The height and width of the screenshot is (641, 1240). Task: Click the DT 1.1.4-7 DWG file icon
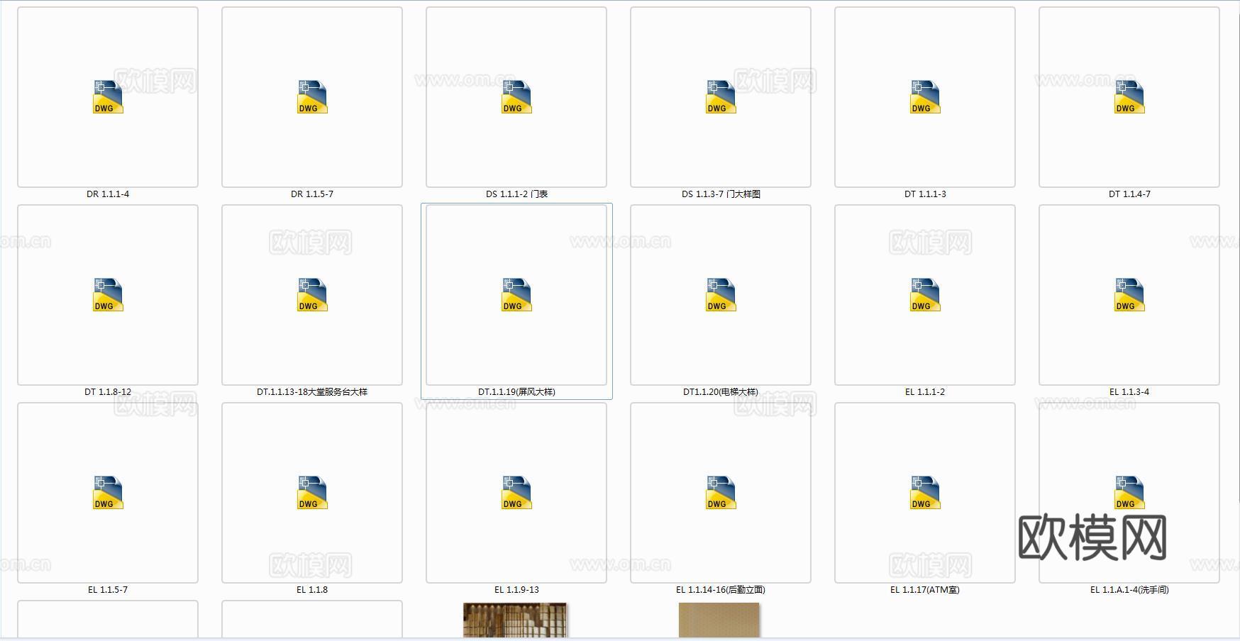1129,97
